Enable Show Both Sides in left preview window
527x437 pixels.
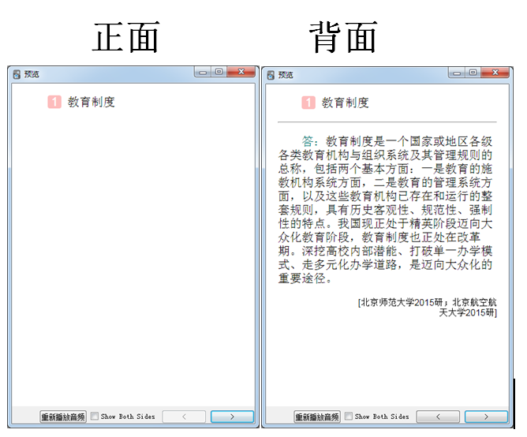click(95, 416)
